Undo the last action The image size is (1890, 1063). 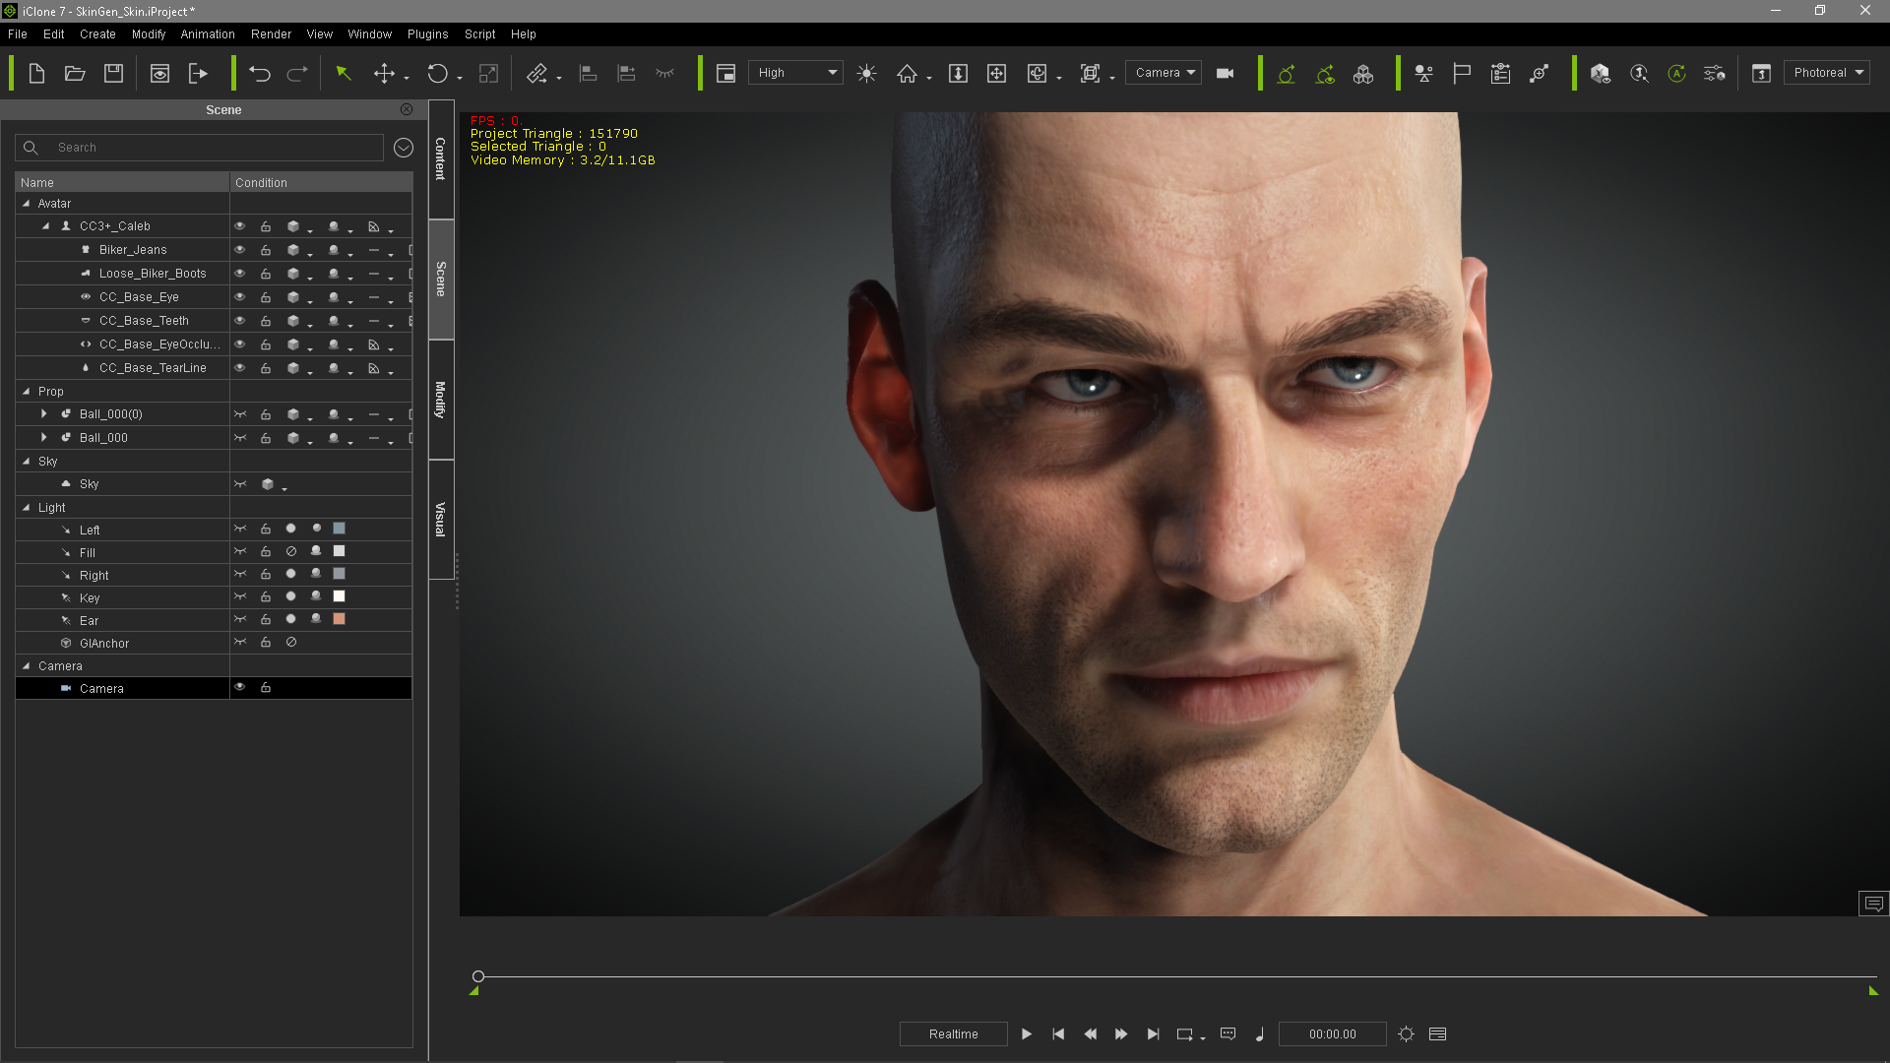(260, 73)
